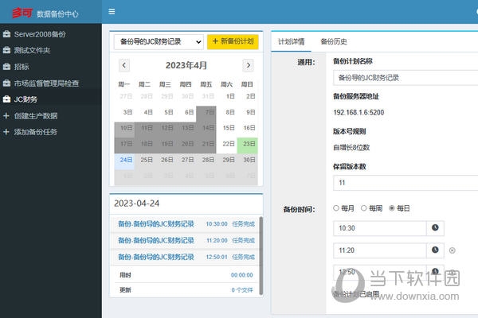
Task: Go to previous month in calendar
Action: coord(124,65)
